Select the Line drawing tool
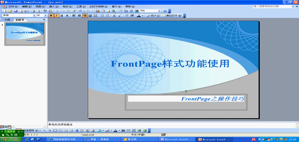This screenshot has height=142, width=299. [44, 130]
